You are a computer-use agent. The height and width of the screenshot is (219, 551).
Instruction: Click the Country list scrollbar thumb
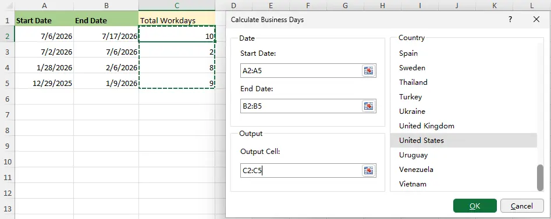[x=540, y=177]
